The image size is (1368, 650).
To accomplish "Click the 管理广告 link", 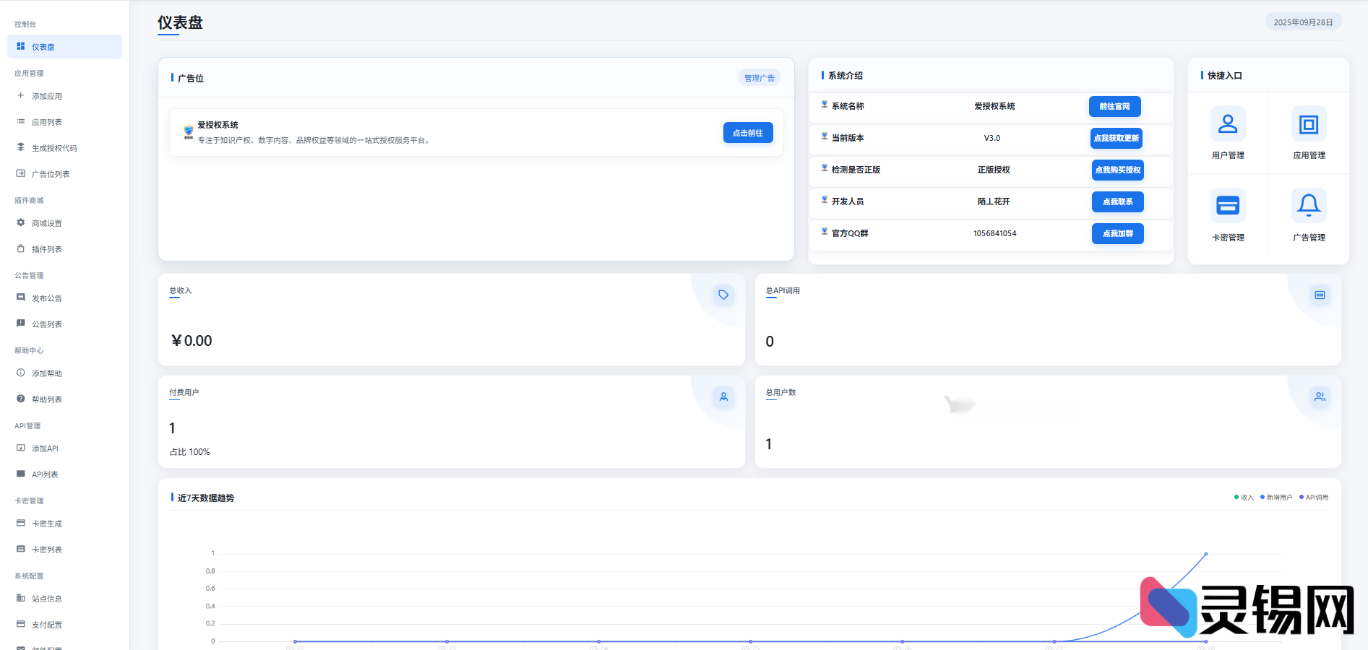I will 759,78.
